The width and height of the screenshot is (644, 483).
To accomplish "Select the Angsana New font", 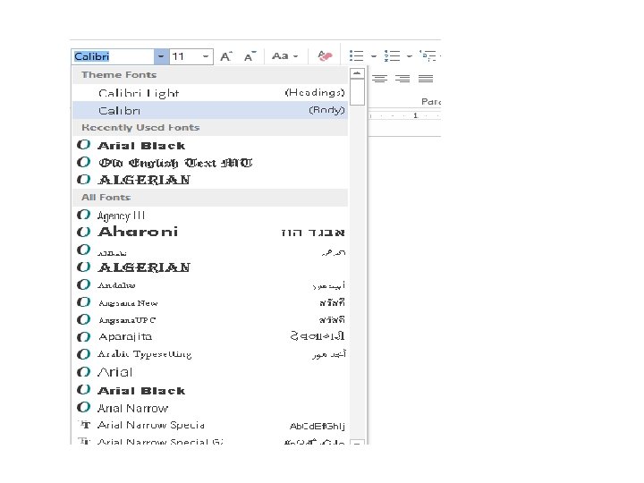I will click(x=210, y=302).
